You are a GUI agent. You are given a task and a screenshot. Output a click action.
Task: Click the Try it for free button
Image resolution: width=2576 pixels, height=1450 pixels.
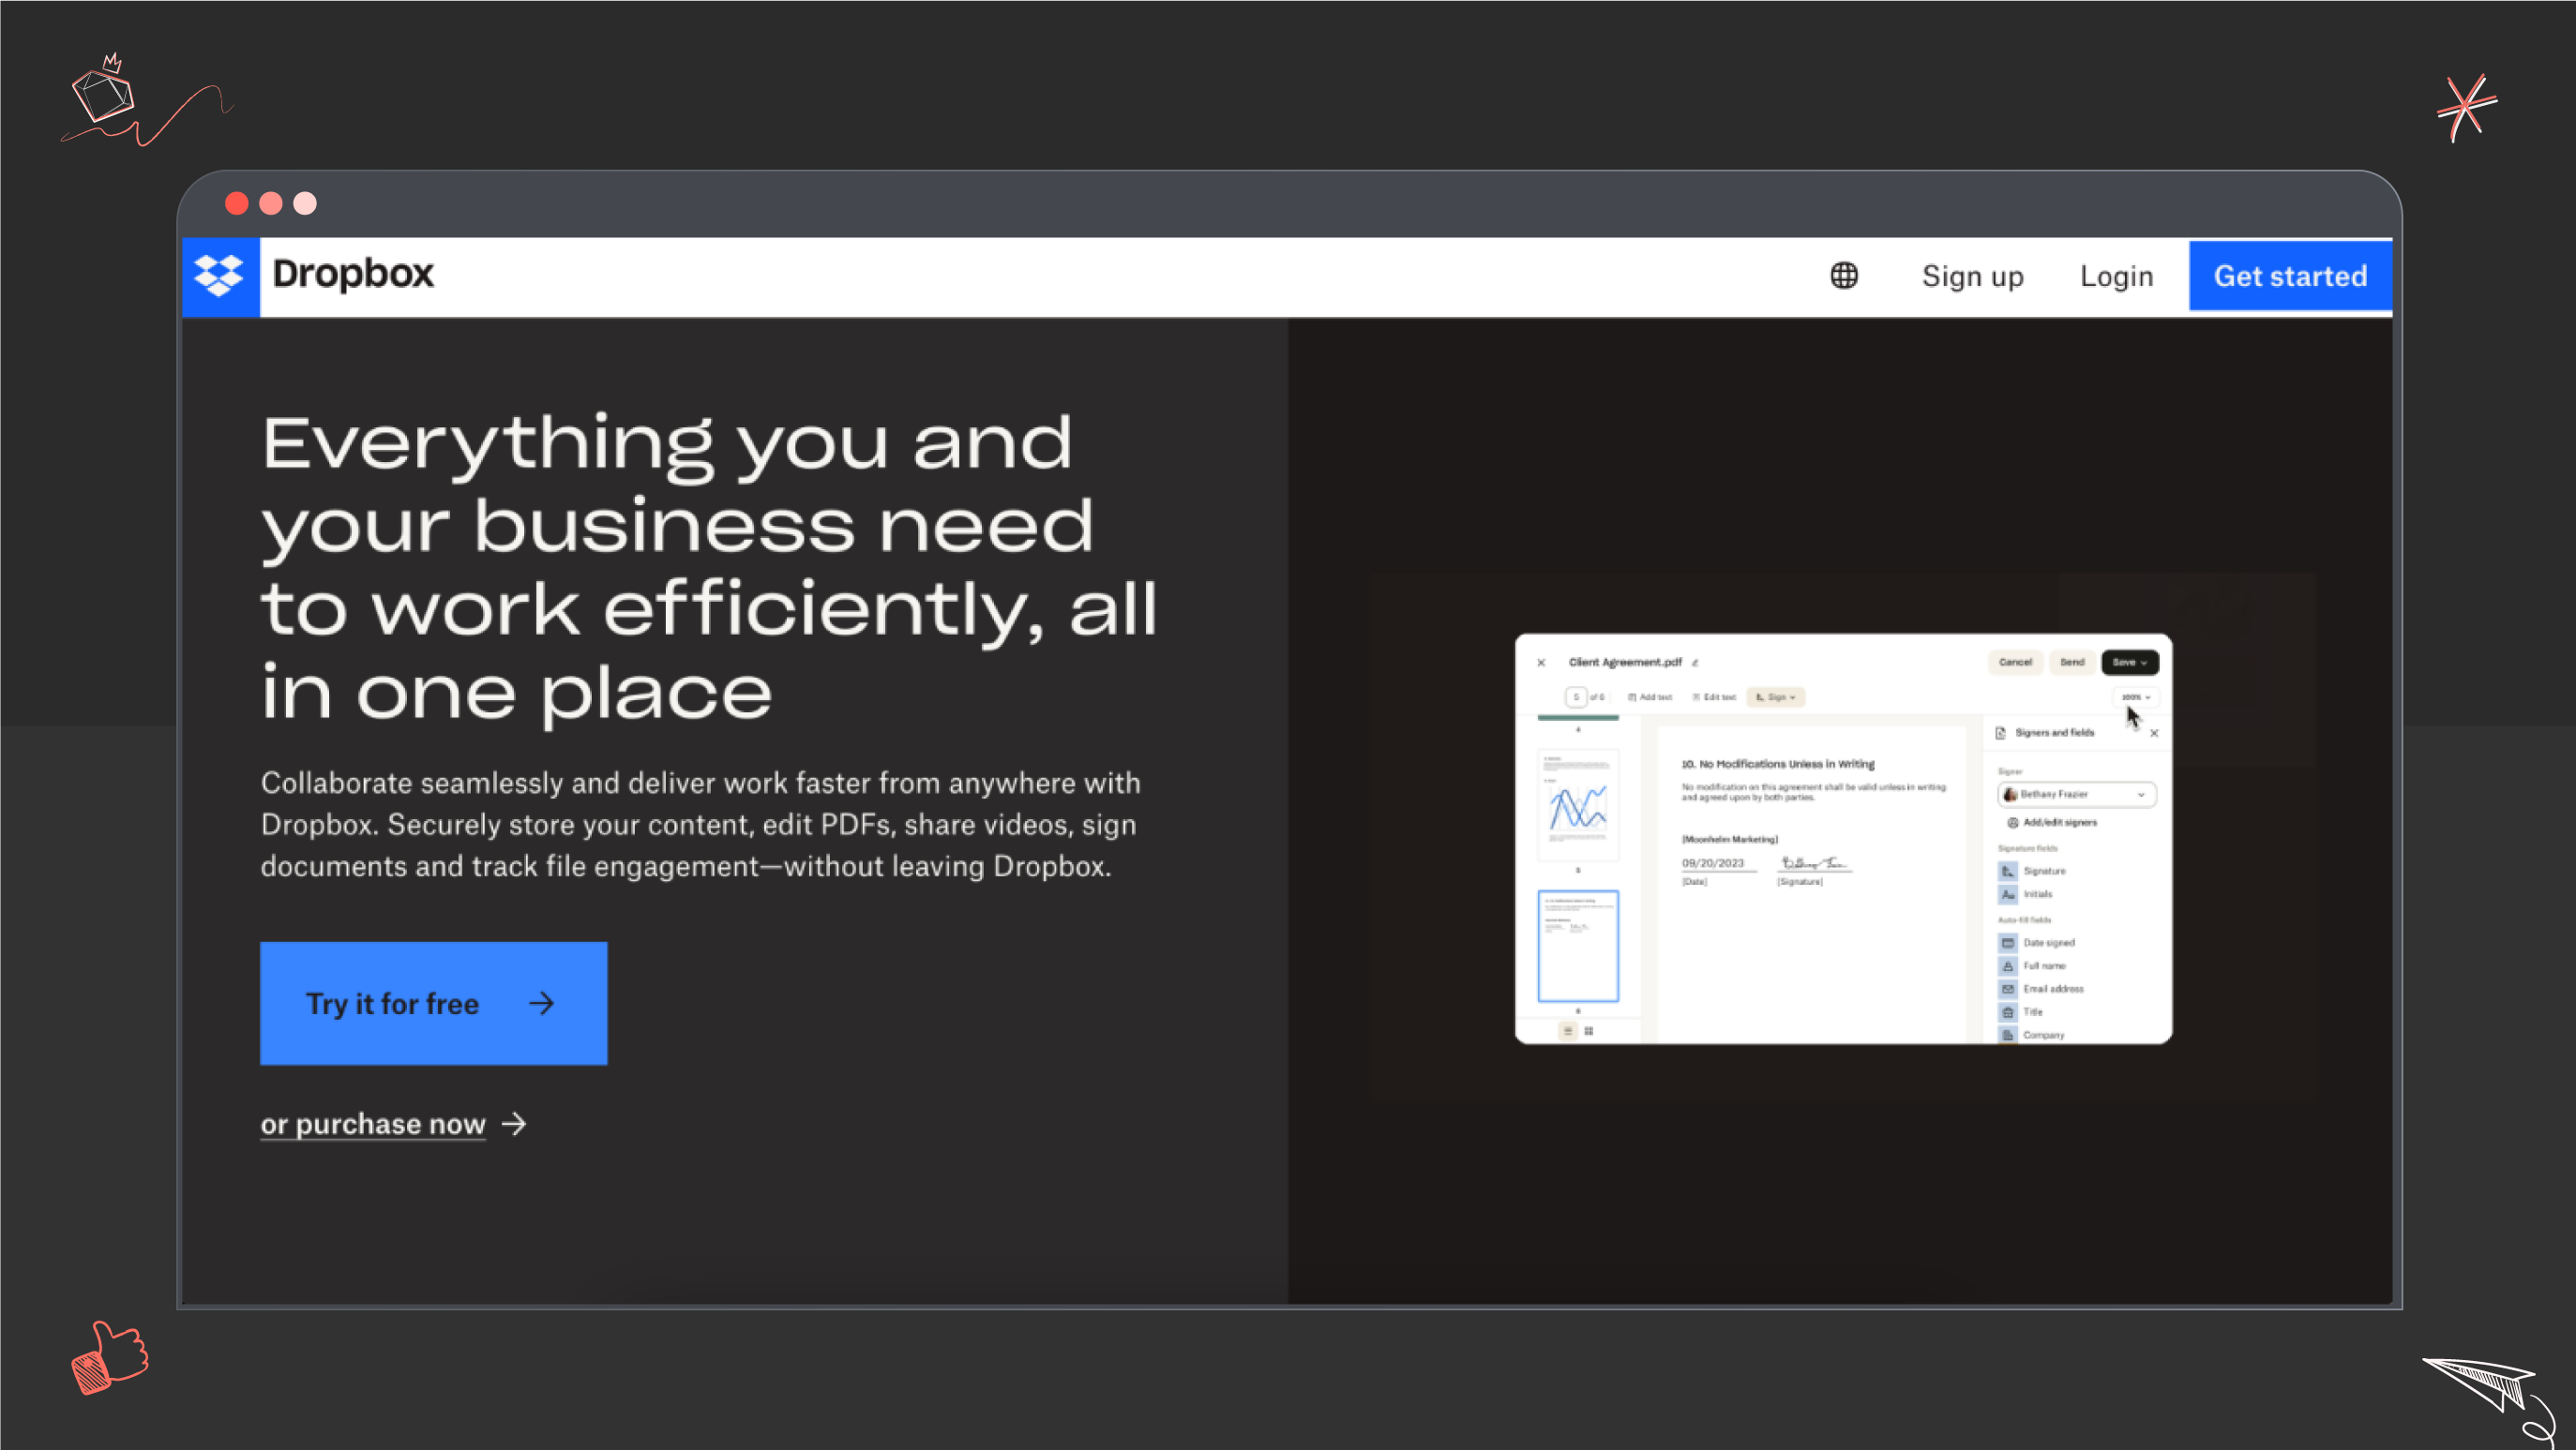[433, 1003]
